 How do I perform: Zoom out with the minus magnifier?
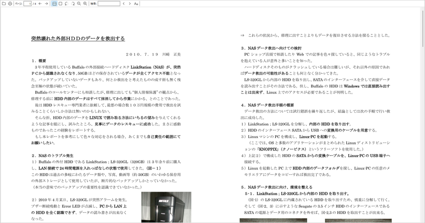click(79, 3)
